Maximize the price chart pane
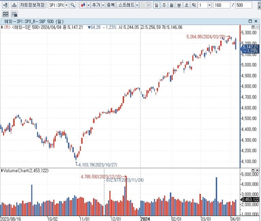The width and height of the screenshot is (261, 221). (x=253, y=27)
